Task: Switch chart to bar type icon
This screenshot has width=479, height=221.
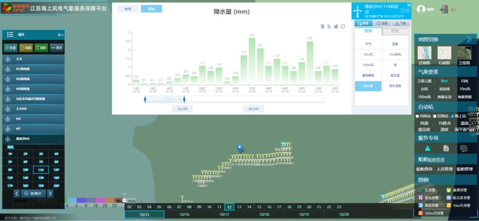Action: tap(336, 27)
